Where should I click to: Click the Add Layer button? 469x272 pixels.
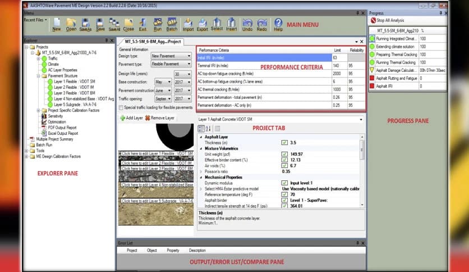(130, 118)
